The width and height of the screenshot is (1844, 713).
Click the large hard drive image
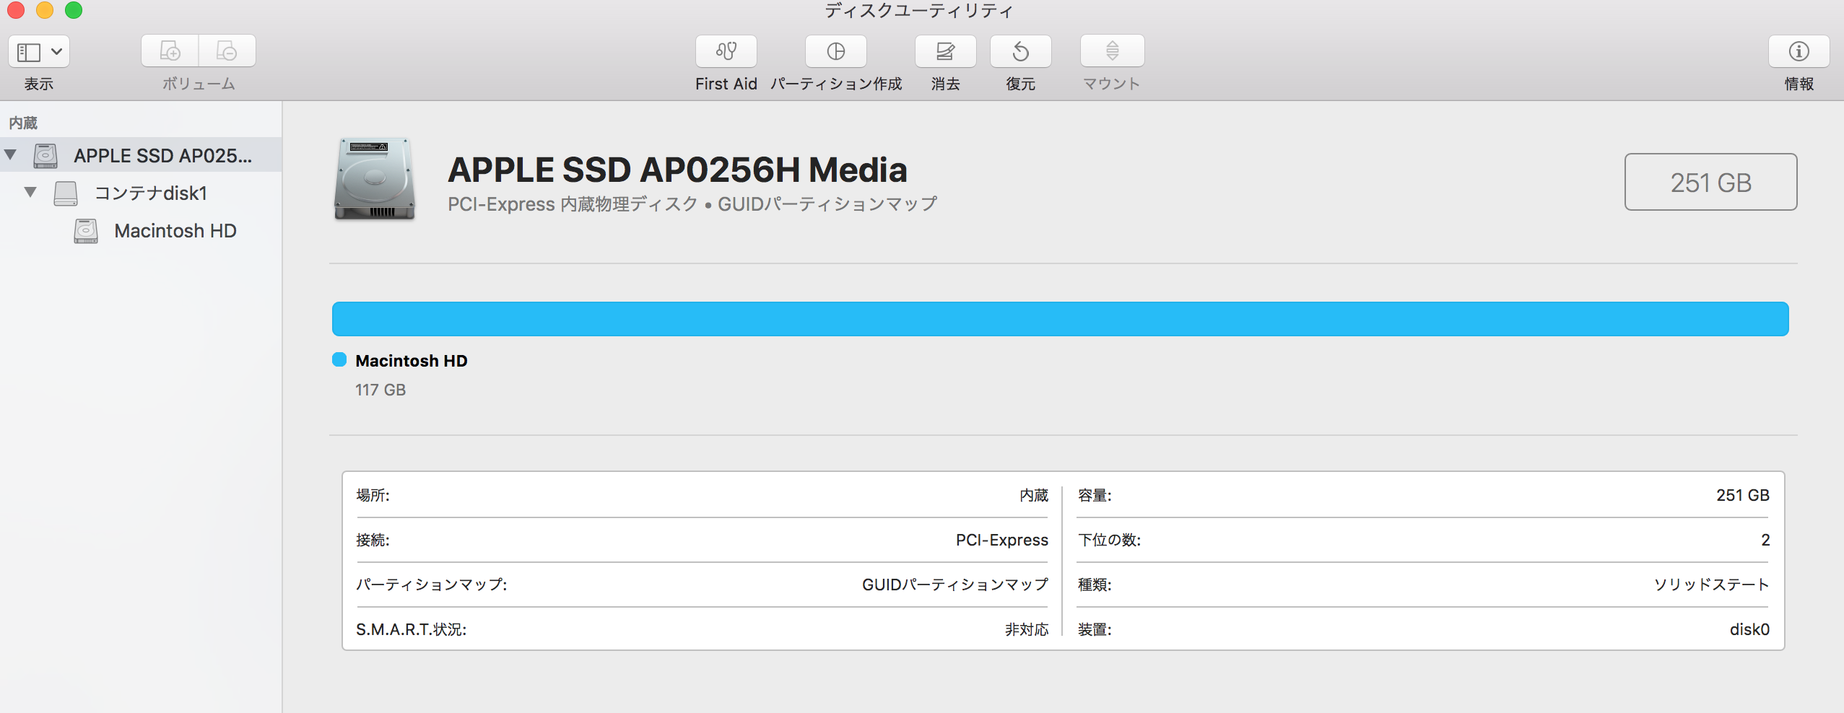(374, 179)
